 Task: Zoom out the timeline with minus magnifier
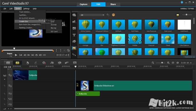pos(153,63)
